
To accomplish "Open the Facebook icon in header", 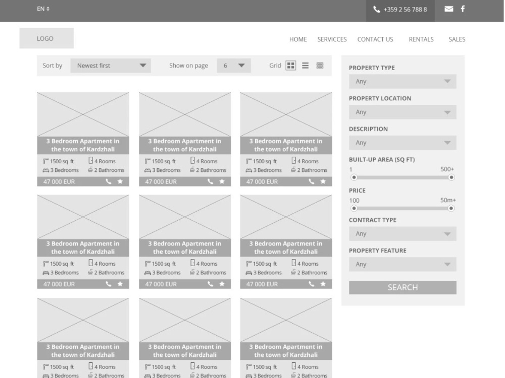I will 463,9.
